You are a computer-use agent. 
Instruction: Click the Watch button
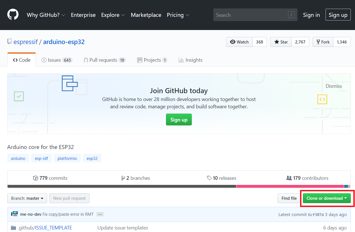pyautogui.click(x=239, y=42)
